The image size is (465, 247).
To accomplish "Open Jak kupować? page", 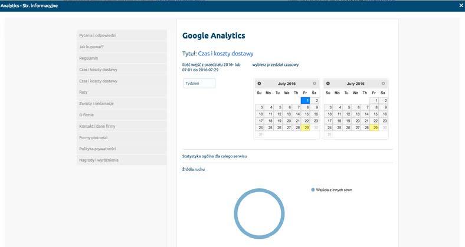I will (122, 47).
